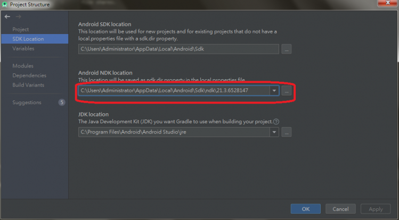Select SDK Location in sidebar
Viewport: 399px width, 220px height.
coord(28,39)
